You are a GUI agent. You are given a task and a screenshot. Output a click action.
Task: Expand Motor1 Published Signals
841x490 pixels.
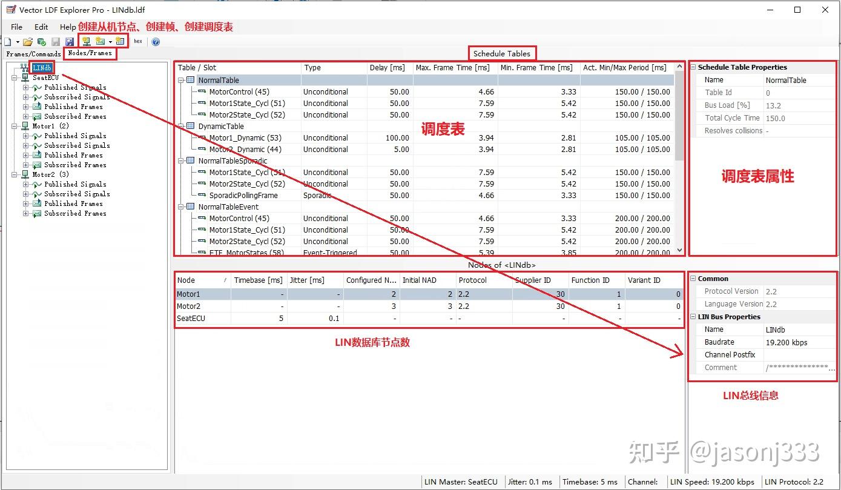click(x=26, y=136)
